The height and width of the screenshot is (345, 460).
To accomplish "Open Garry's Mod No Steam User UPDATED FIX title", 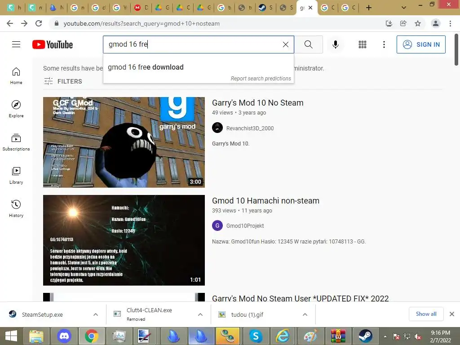I will coord(301,298).
